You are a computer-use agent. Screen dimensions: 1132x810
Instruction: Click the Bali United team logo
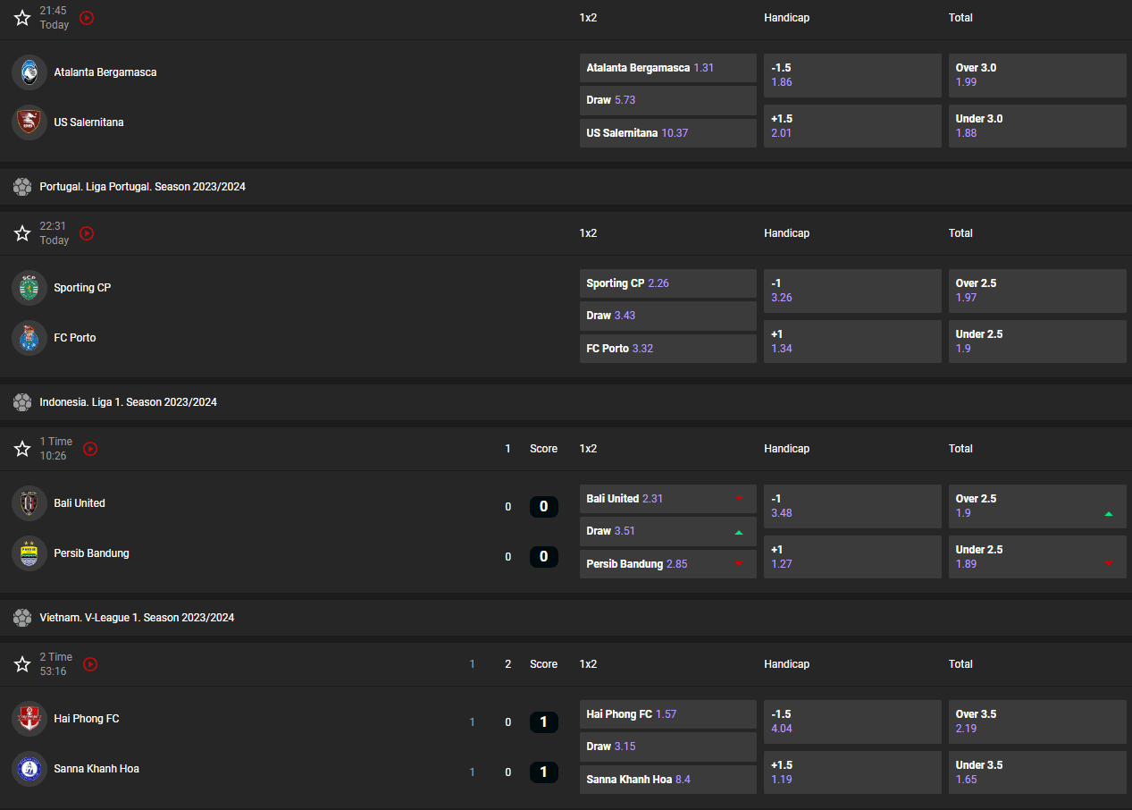coord(29,503)
